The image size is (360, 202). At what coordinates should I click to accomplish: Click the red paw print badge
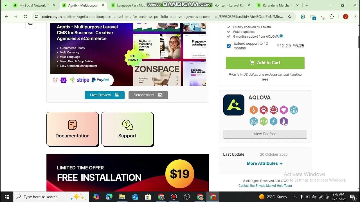pyautogui.click(x=264, y=110)
